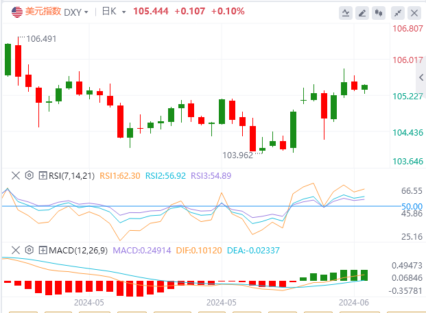
Task: Click the +0.10% percent change
Action: click(x=228, y=12)
